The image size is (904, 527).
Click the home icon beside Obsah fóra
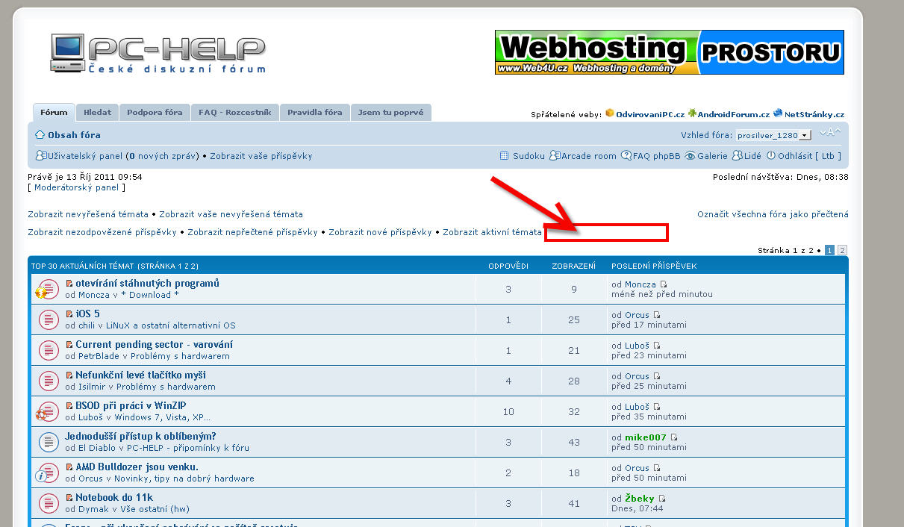click(x=40, y=135)
